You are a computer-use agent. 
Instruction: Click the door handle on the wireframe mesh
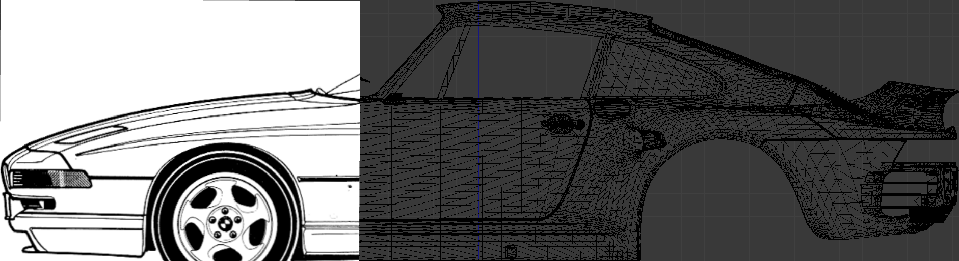pyautogui.click(x=564, y=124)
